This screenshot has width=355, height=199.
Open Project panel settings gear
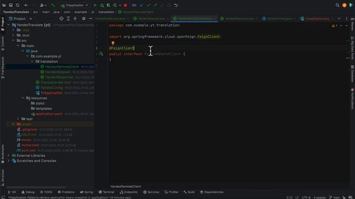pos(84,19)
